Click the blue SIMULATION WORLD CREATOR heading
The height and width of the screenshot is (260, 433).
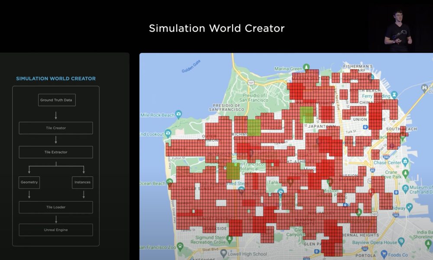click(56, 78)
